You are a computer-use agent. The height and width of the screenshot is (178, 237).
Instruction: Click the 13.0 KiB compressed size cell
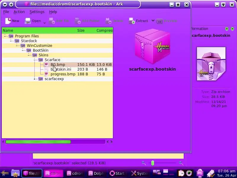click(x=104, y=65)
